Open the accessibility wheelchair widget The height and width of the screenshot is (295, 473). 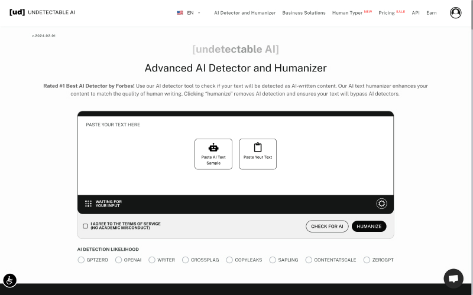9,281
